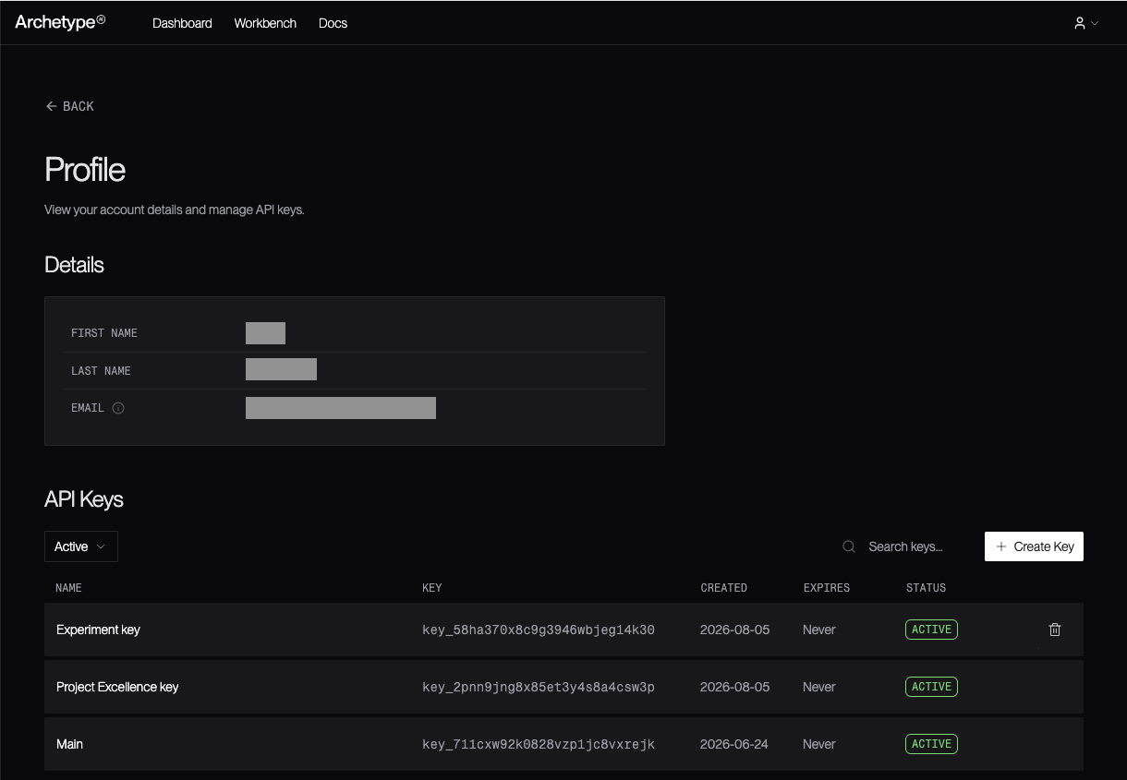The image size is (1127, 780).
Task: Click the STATUS column header
Action: (926, 587)
